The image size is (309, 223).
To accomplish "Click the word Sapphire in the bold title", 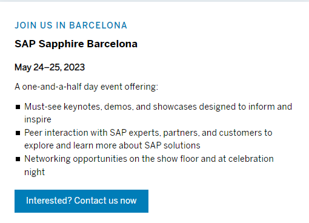I will [x=61, y=44].
